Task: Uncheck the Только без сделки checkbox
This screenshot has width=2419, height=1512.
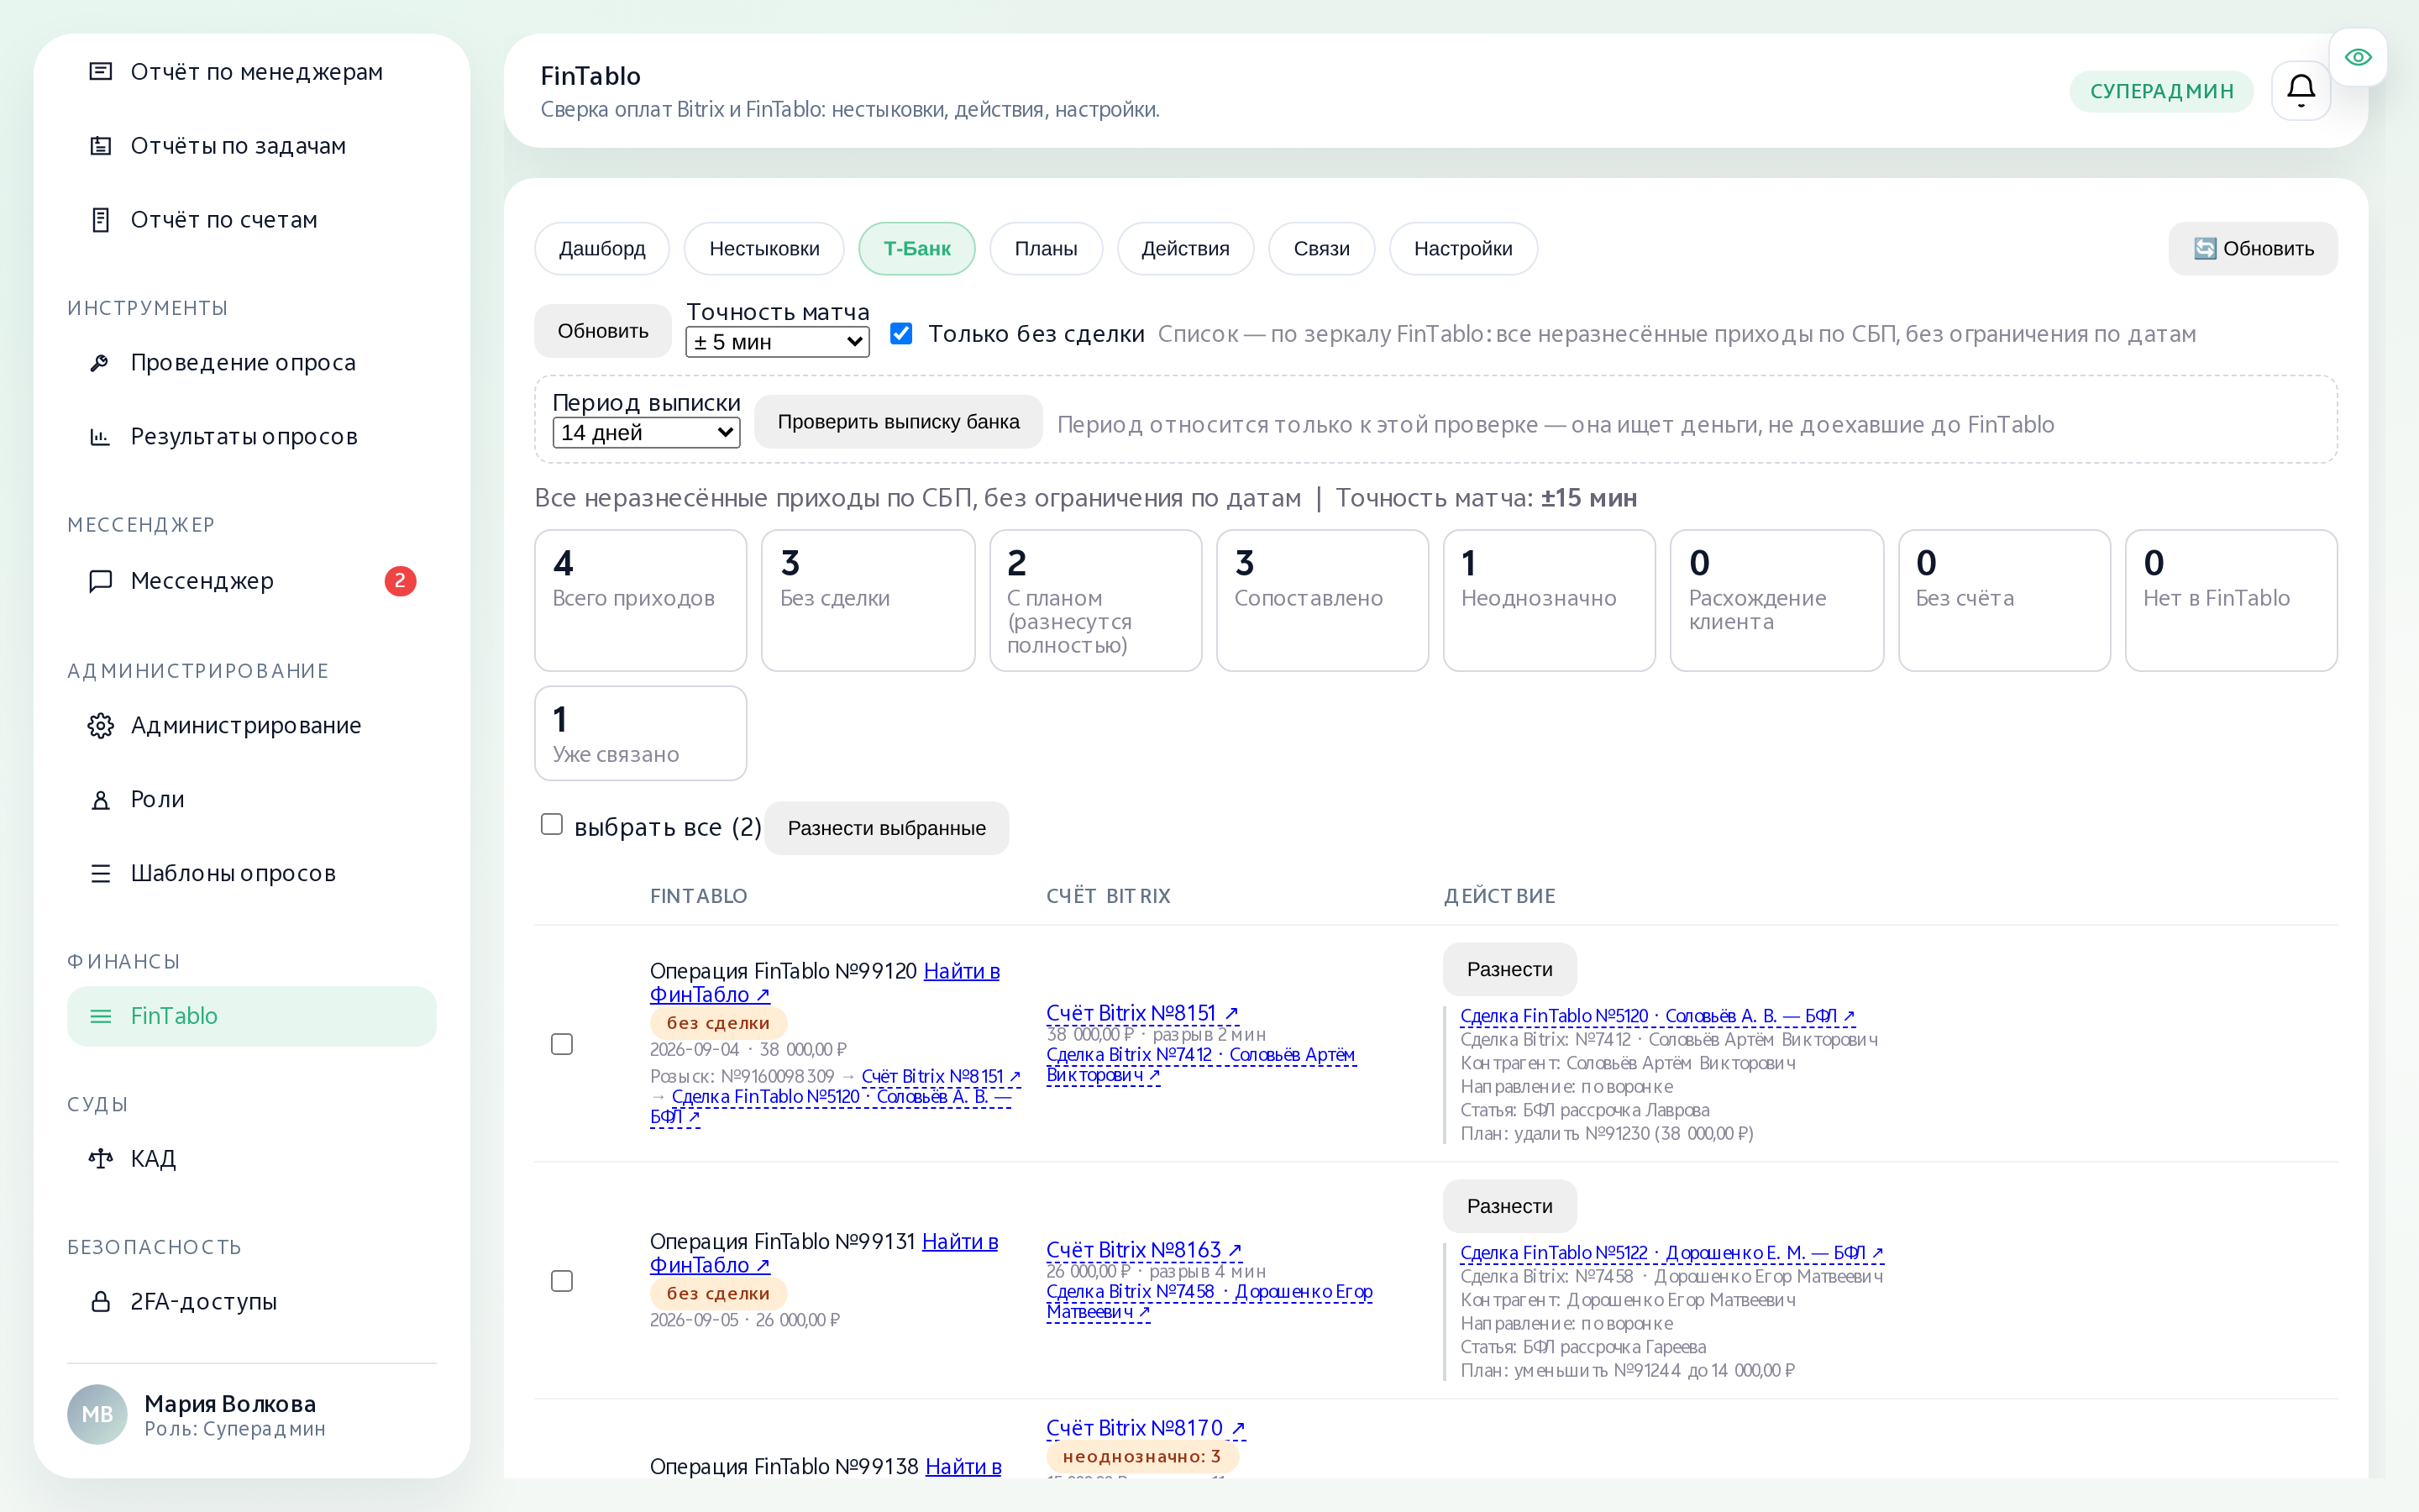Action: (x=900, y=333)
